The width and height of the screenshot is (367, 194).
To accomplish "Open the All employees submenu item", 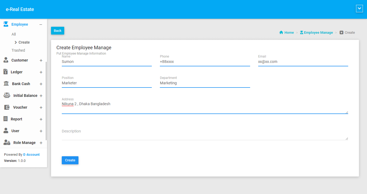I will click(x=14, y=34).
